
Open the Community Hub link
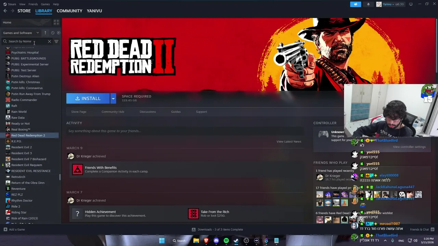click(113, 112)
